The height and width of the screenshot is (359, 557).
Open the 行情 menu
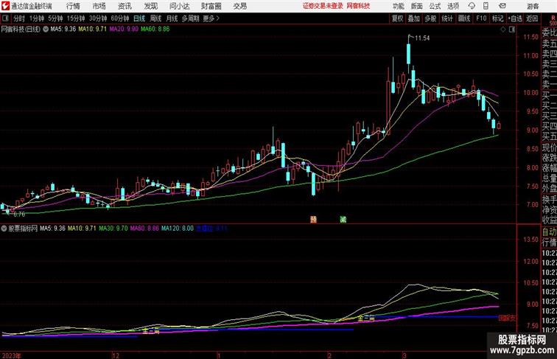(73, 6)
